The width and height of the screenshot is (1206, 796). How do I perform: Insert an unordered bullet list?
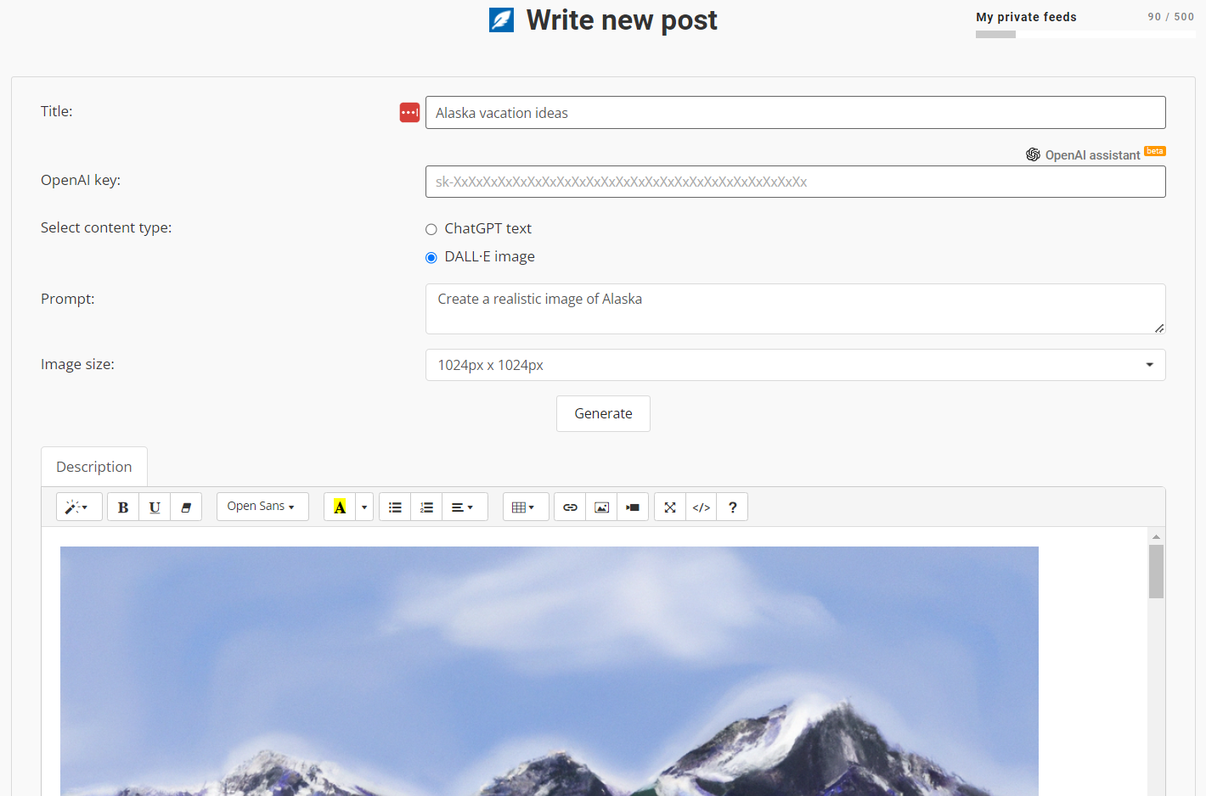point(395,507)
